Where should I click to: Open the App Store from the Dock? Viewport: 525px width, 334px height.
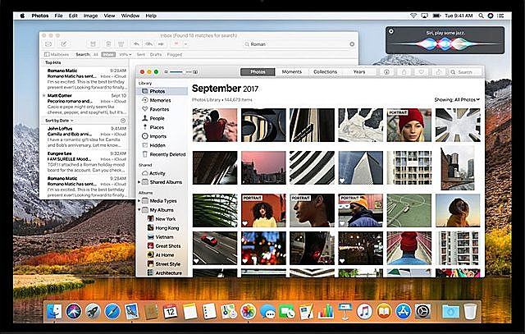403,312
